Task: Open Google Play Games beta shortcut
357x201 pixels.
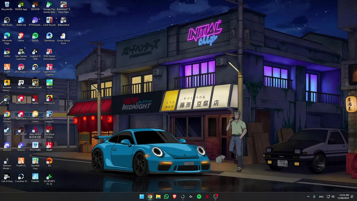Action: [49, 8]
